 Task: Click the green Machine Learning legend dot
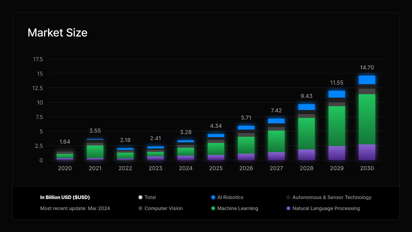(x=213, y=208)
